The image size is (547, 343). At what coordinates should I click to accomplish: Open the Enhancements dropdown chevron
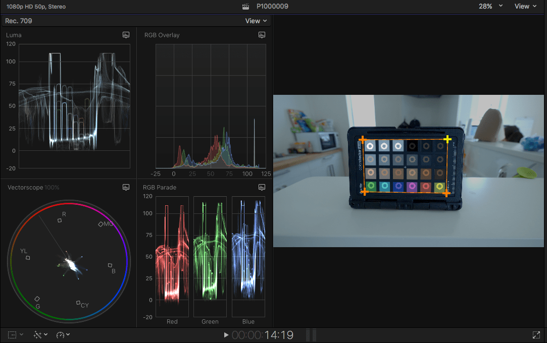(x=44, y=334)
